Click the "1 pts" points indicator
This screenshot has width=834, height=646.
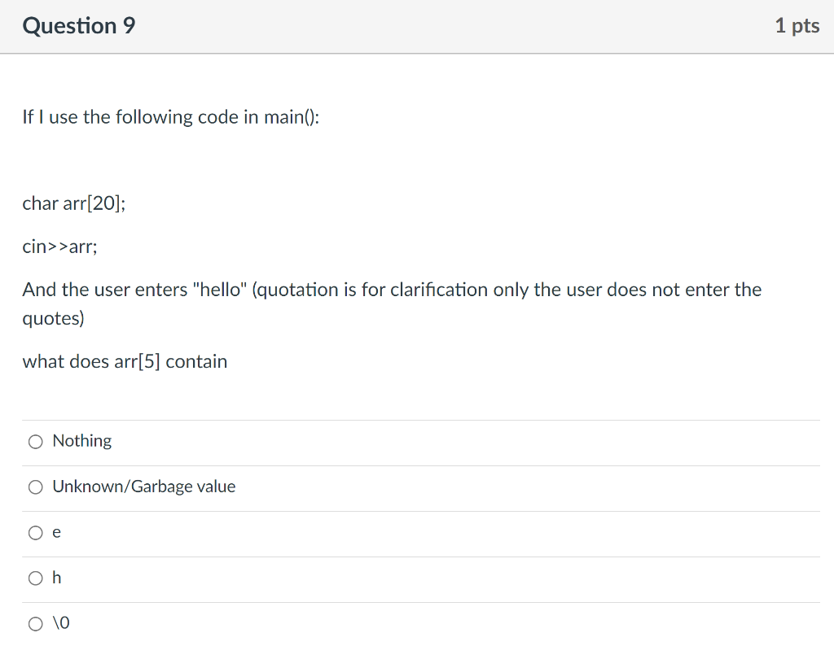(x=797, y=25)
